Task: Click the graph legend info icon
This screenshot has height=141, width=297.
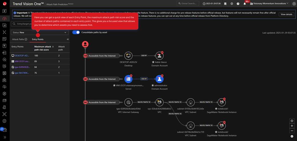Action: [292, 137]
